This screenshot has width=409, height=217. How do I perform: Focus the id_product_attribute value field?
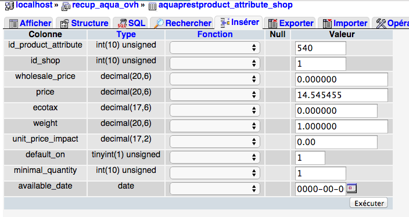pyautogui.click(x=321, y=48)
